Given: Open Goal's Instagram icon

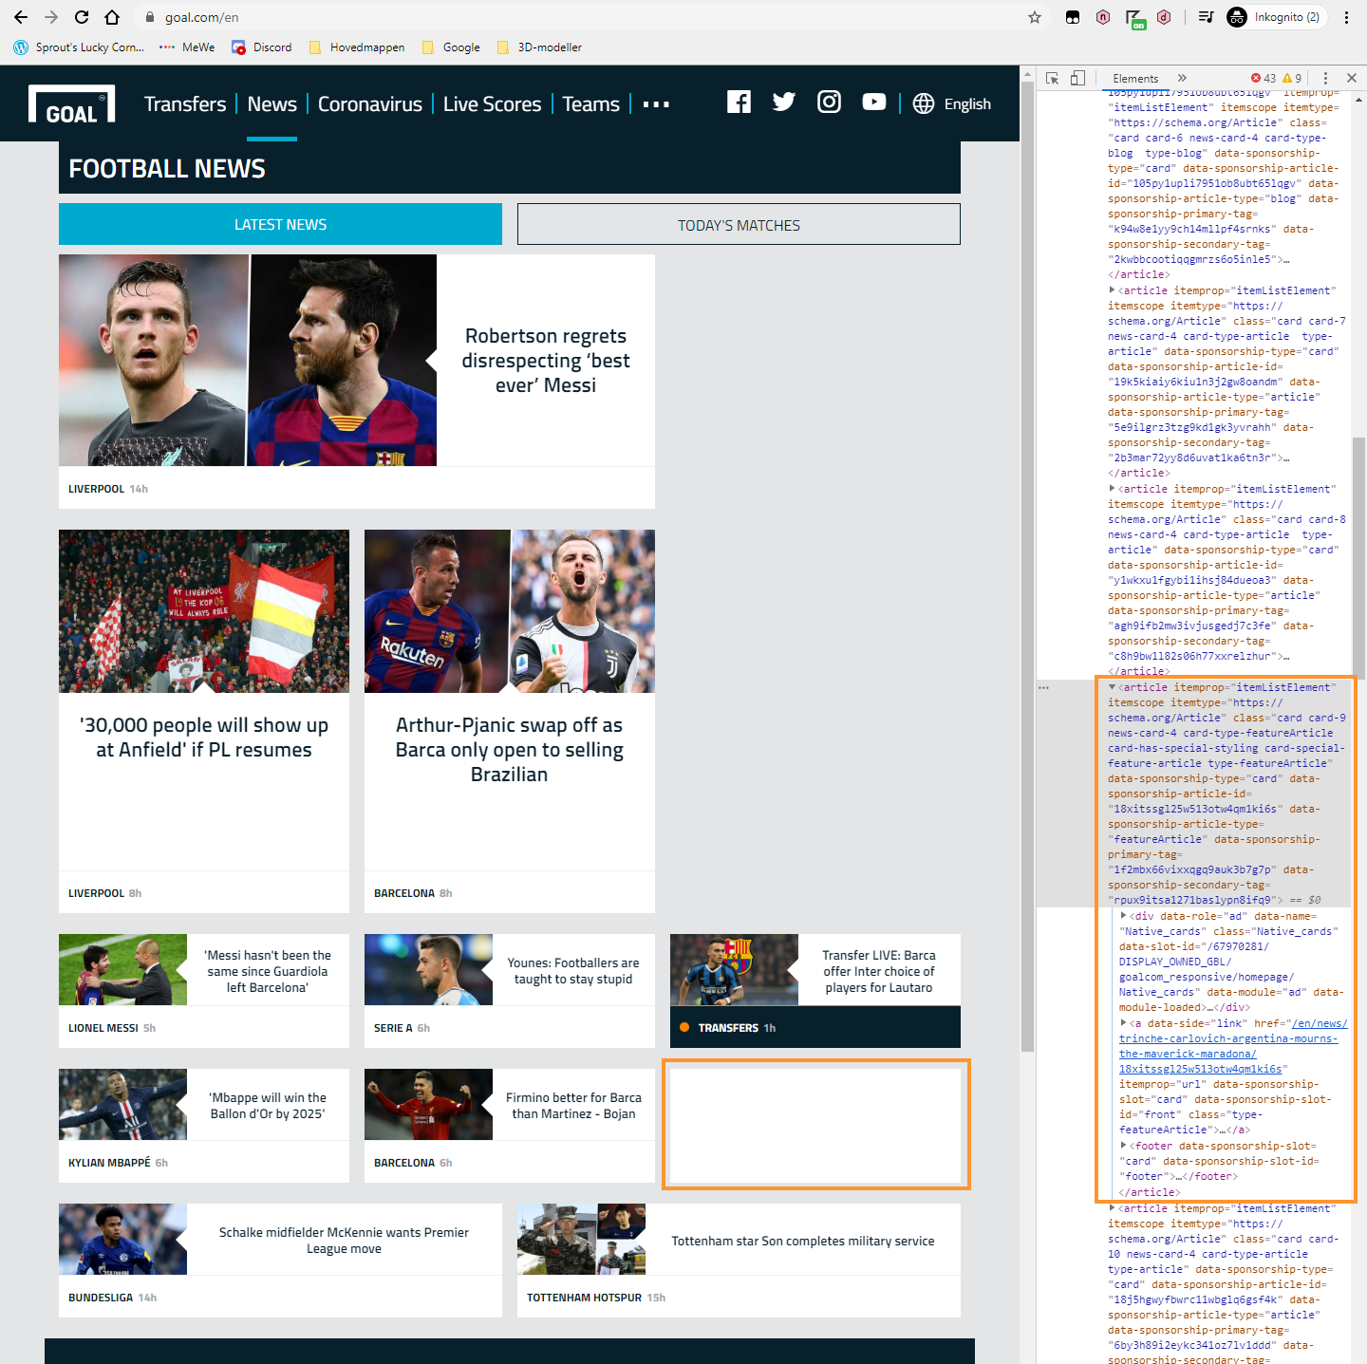Looking at the screenshot, I should tap(829, 103).
